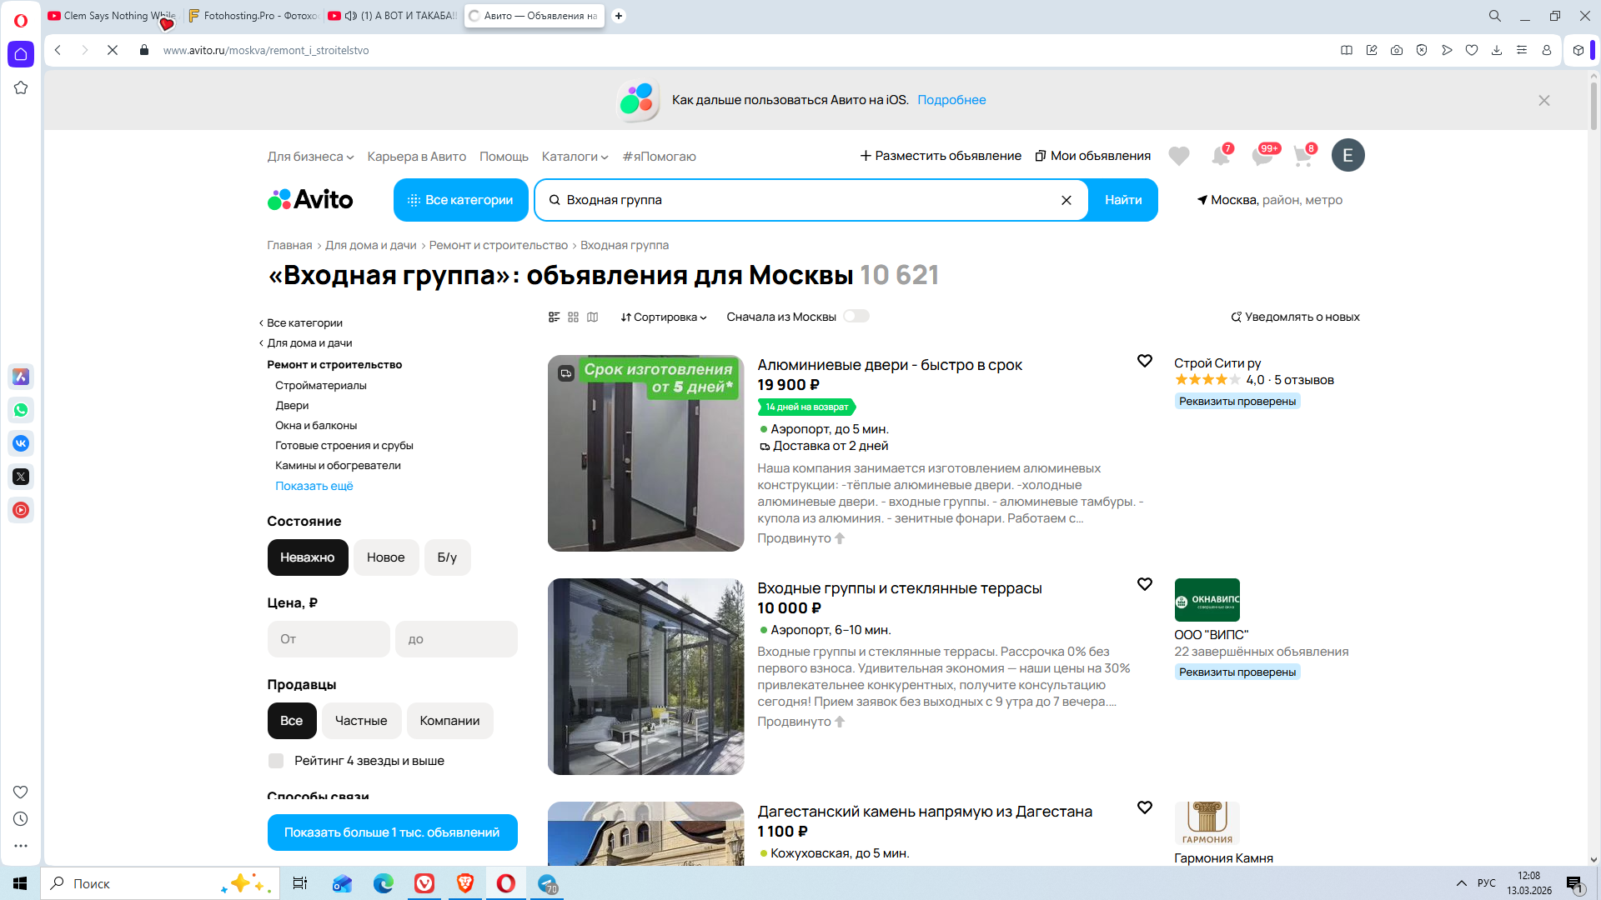Open 'Сортировка' dropdown
The width and height of the screenshot is (1601, 900).
coord(663,317)
